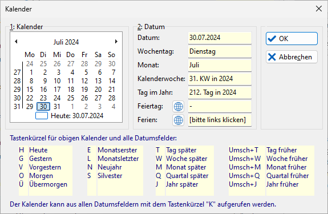This screenshot has height=214, width=328.
Task: Open holiday globe icon beside Feiertag
Action: tap(178, 107)
